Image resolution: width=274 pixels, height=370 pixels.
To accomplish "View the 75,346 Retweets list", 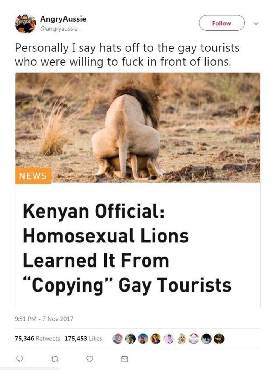I will pyautogui.click(x=37, y=338).
